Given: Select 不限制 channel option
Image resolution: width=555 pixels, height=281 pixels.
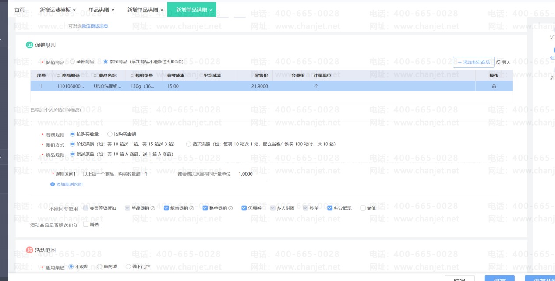Looking at the screenshot, I should pos(71,266).
